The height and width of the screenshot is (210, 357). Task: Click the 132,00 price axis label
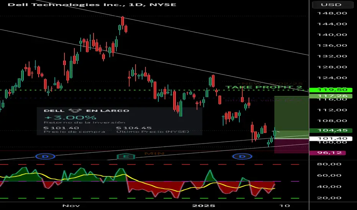point(332,56)
